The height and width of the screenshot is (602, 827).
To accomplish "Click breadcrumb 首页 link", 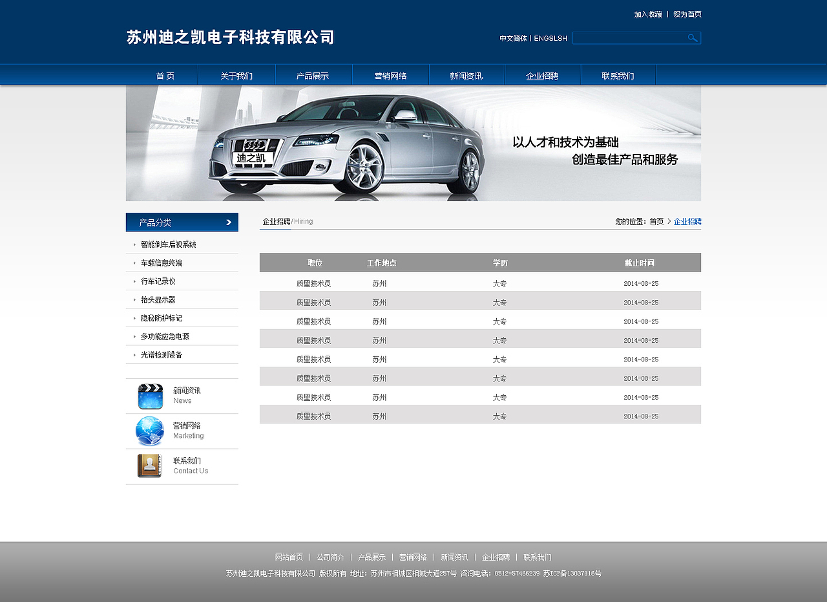I will tap(656, 221).
